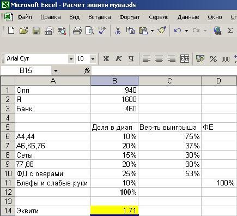The image size is (237, 216).
Task: Open the Redo history arrow
Action: 205,31
